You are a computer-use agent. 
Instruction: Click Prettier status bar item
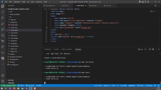149,85
